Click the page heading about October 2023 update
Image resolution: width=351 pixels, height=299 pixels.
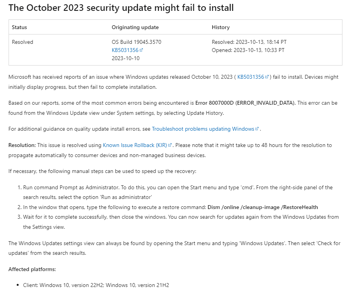121,8
